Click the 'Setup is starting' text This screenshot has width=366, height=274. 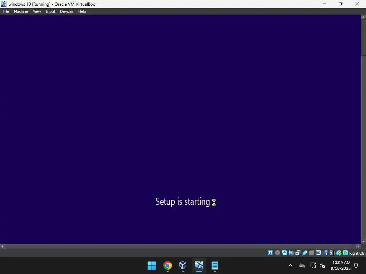click(183, 202)
